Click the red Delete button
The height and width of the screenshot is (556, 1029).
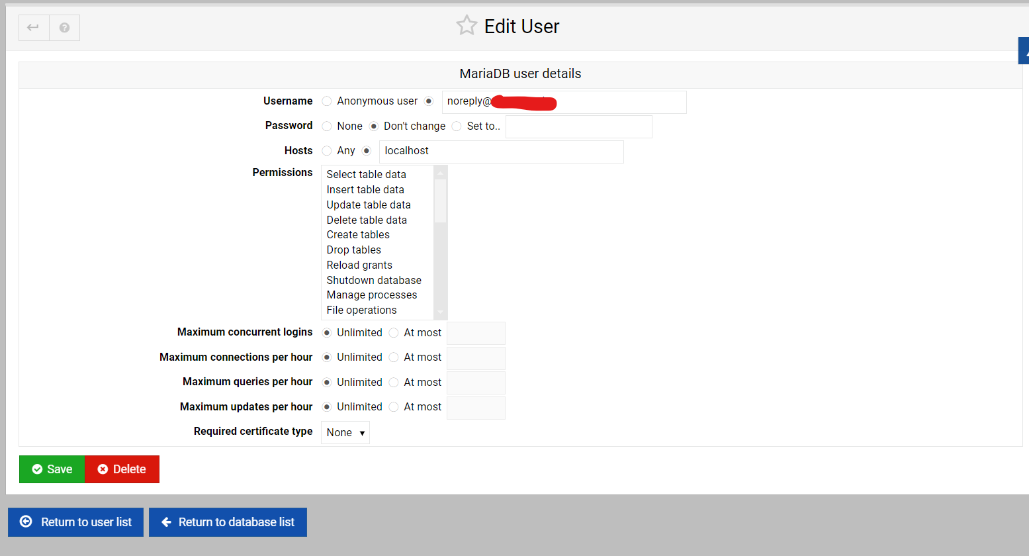(x=122, y=469)
